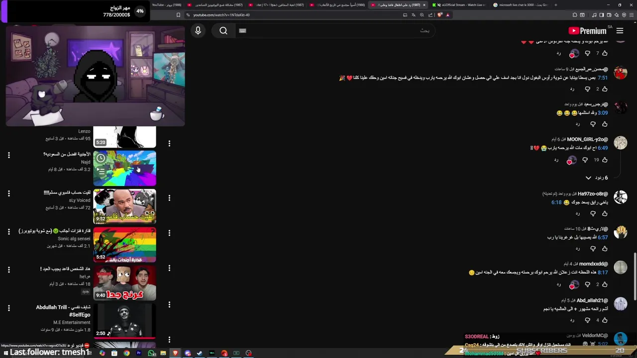Open the YouTube hamburger guide menu
637x358 pixels.
[x=620, y=31]
